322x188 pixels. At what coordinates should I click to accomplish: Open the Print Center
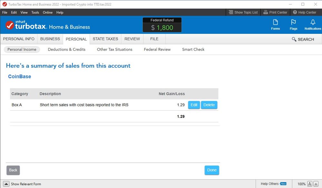pos(275,12)
